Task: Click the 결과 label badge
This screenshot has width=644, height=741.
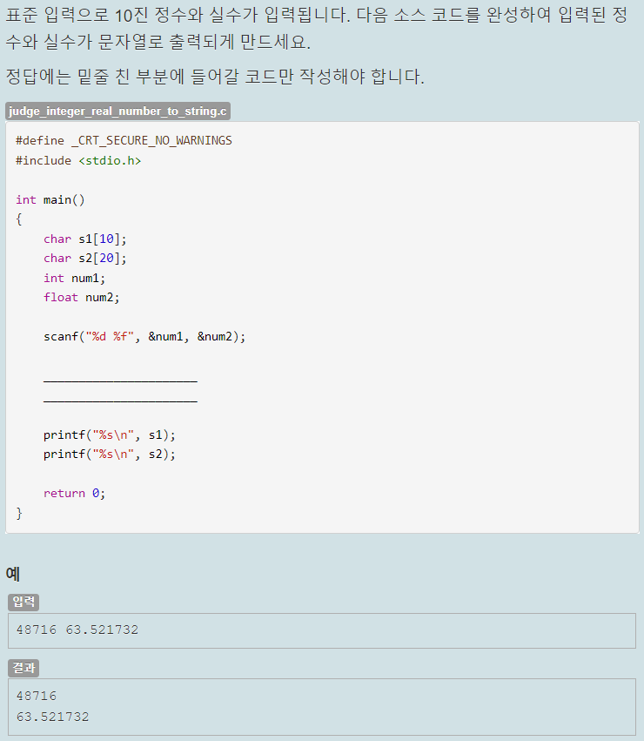Action: 23,668
